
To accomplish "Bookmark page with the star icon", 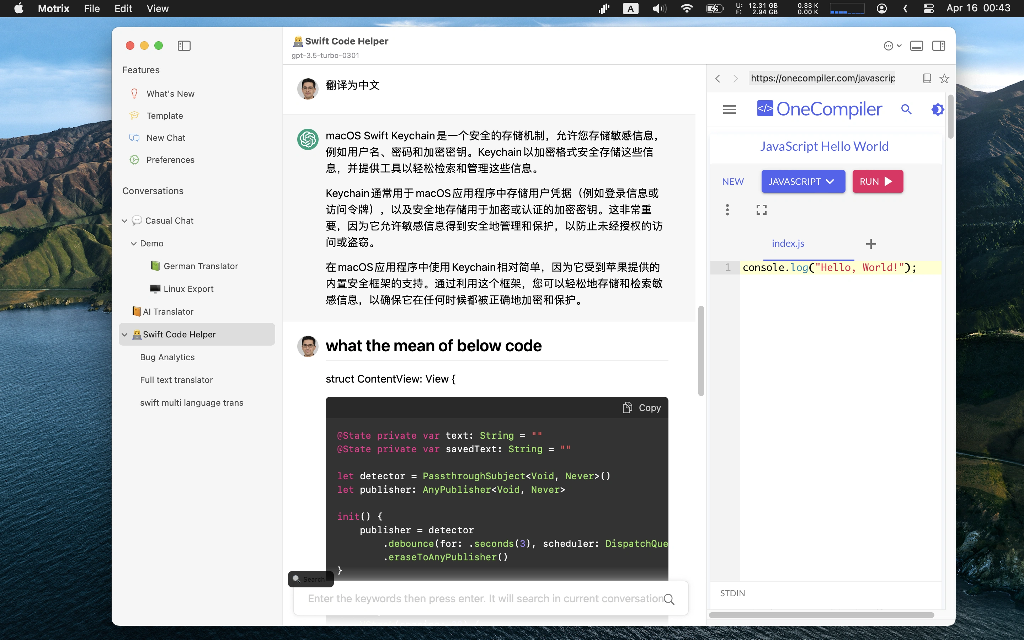I will click(944, 78).
